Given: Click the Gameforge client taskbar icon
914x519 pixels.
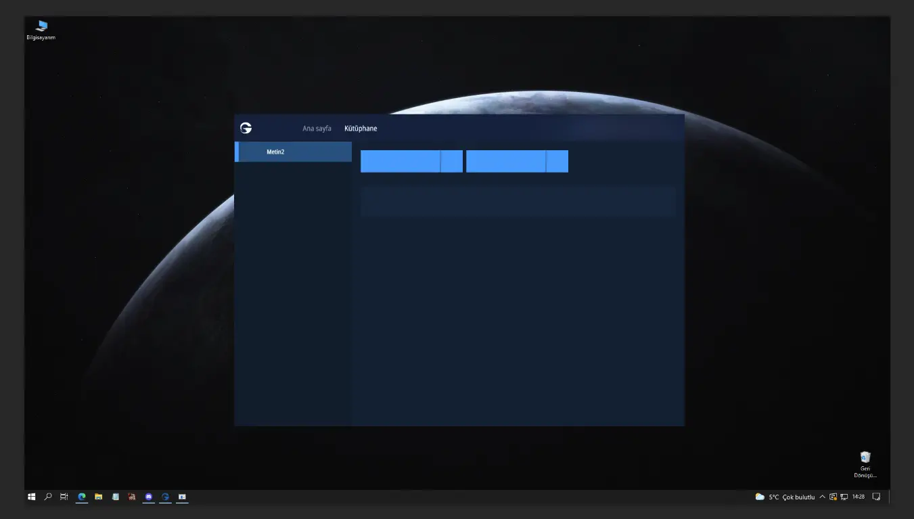Looking at the screenshot, I should (x=165, y=497).
